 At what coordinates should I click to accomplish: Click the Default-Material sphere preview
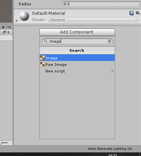24,16
